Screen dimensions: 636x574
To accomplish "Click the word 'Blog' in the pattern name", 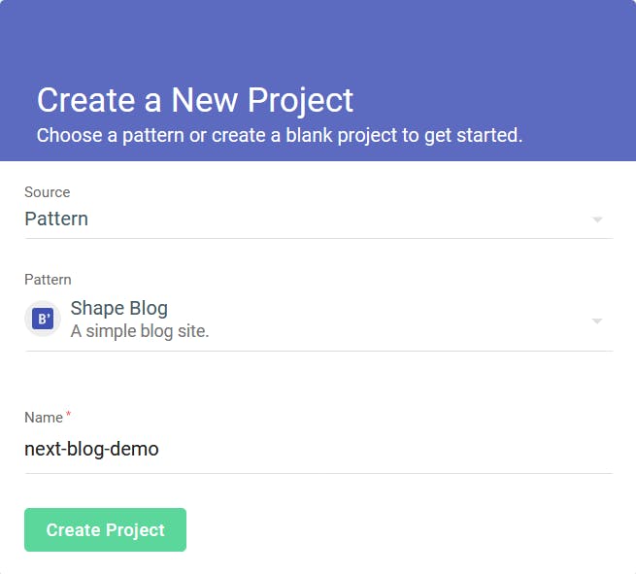I will (x=149, y=309).
